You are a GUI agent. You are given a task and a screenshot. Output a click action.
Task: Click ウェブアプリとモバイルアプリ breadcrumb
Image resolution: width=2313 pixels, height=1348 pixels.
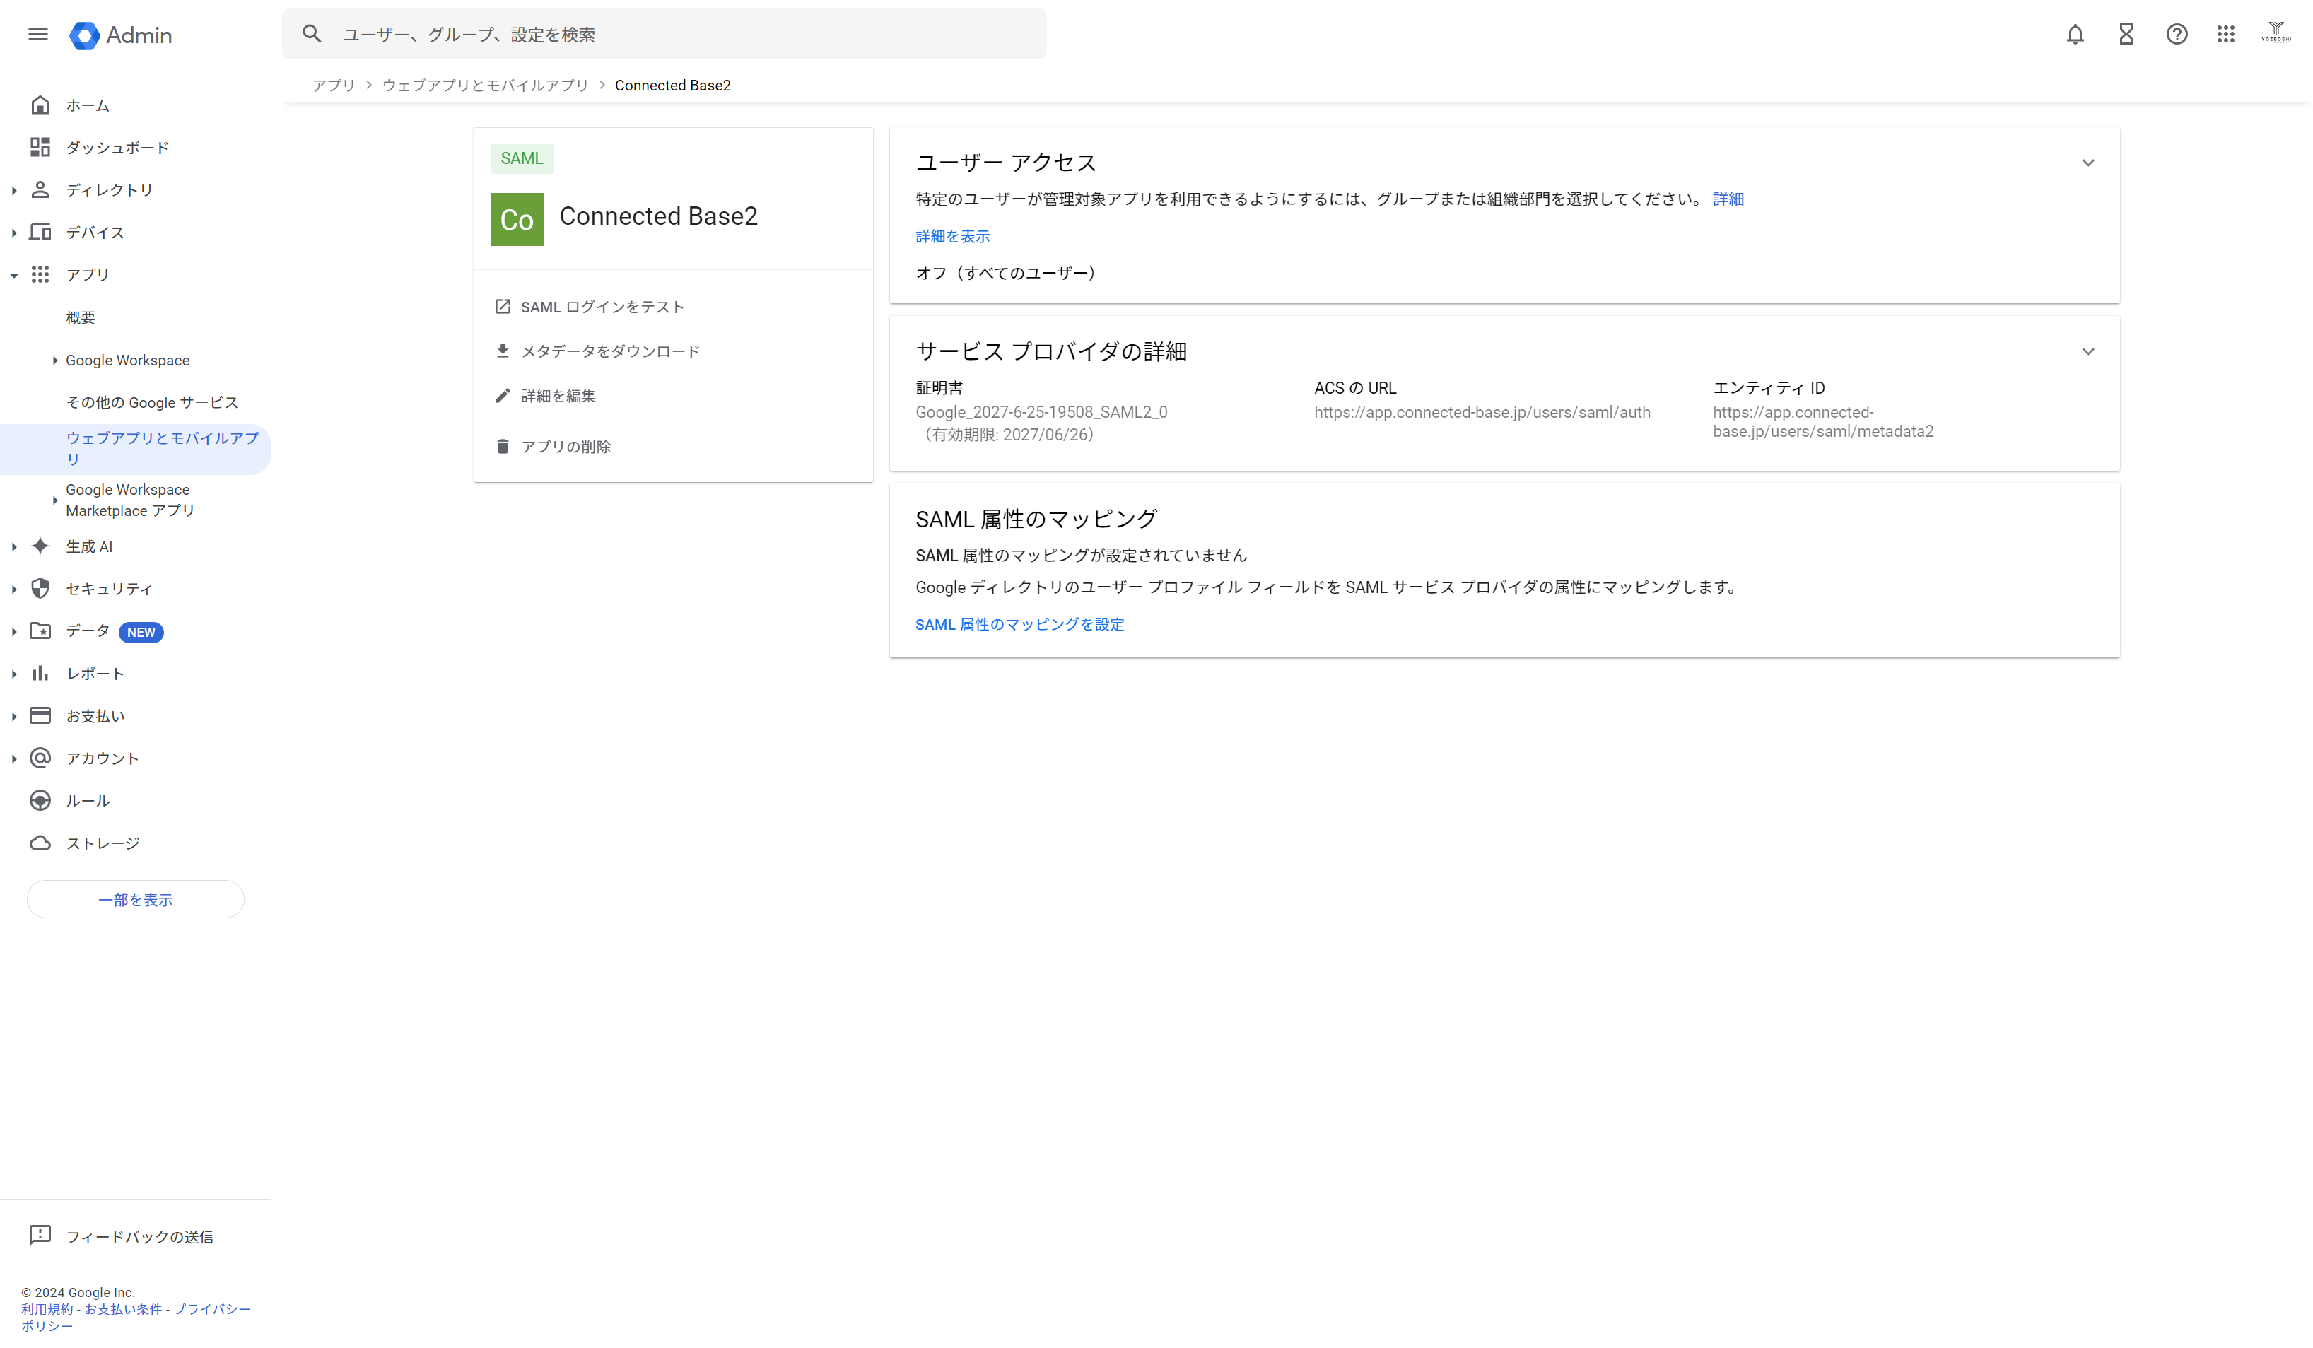coord(485,86)
